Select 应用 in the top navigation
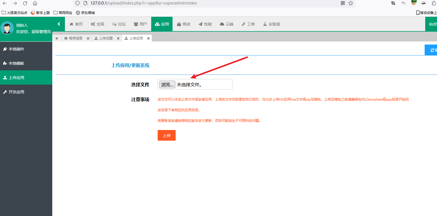This screenshot has height=216, width=437. [x=162, y=24]
